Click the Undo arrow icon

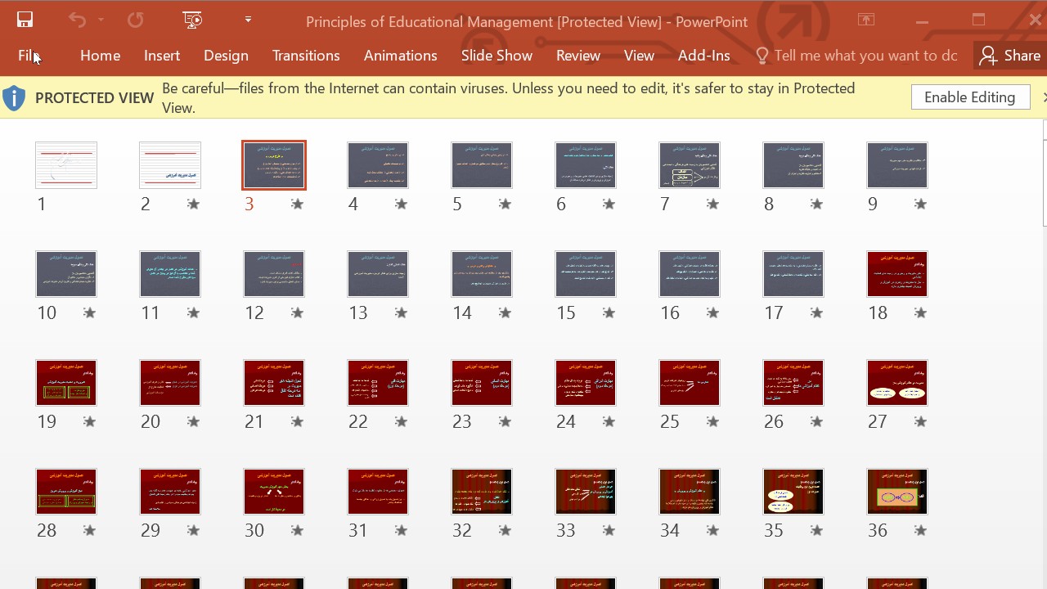point(77,20)
